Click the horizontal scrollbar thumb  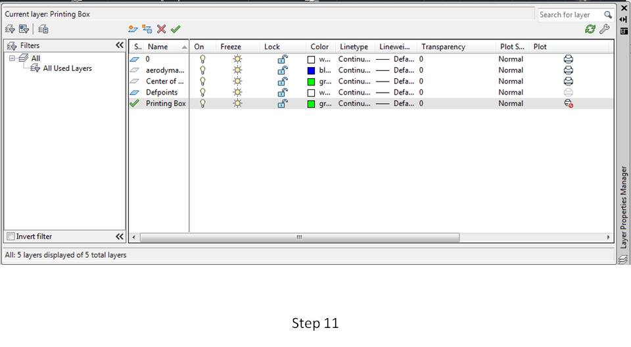[300, 237]
